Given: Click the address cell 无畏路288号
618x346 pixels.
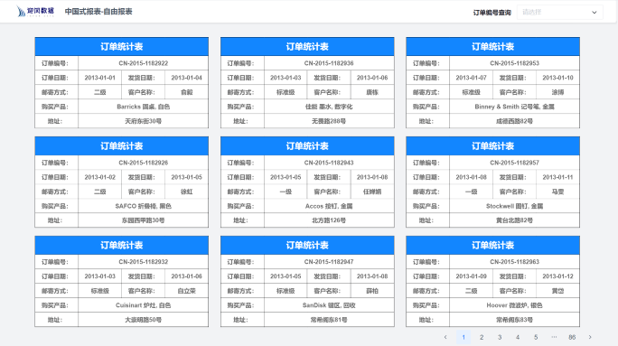Looking at the screenshot, I should [329, 121].
